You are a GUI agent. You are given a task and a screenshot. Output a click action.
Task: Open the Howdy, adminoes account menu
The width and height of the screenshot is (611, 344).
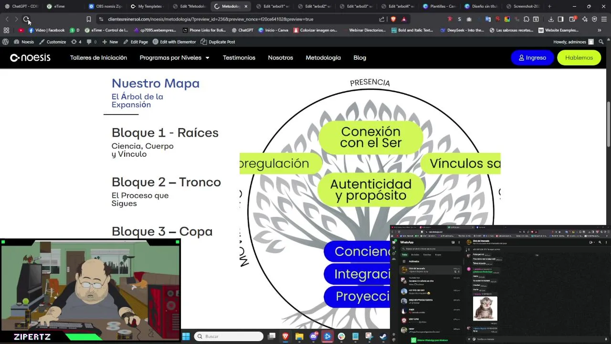click(573, 42)
